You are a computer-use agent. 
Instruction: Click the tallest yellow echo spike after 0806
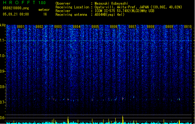pos(123,120)
